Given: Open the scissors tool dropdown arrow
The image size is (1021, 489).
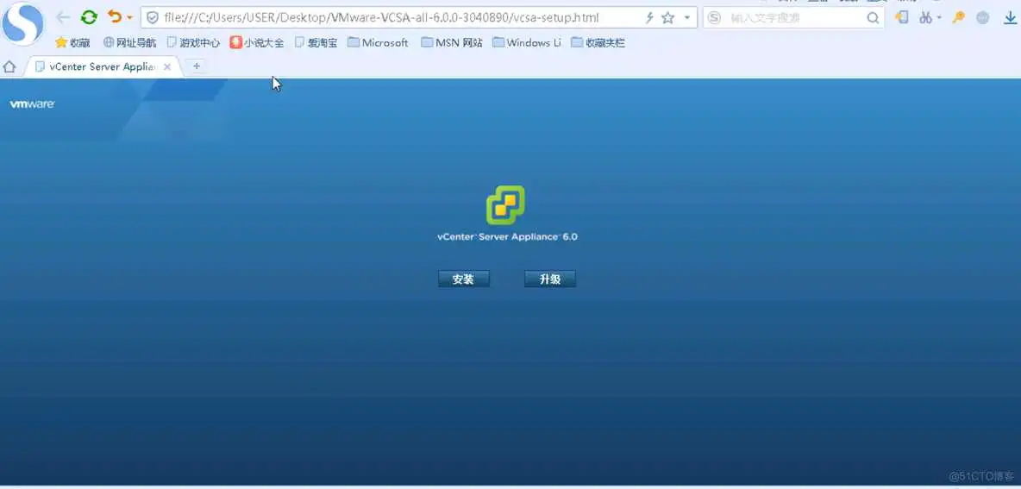Looking at the screenshot, I should pyautogui.click(x=938, y=17).
